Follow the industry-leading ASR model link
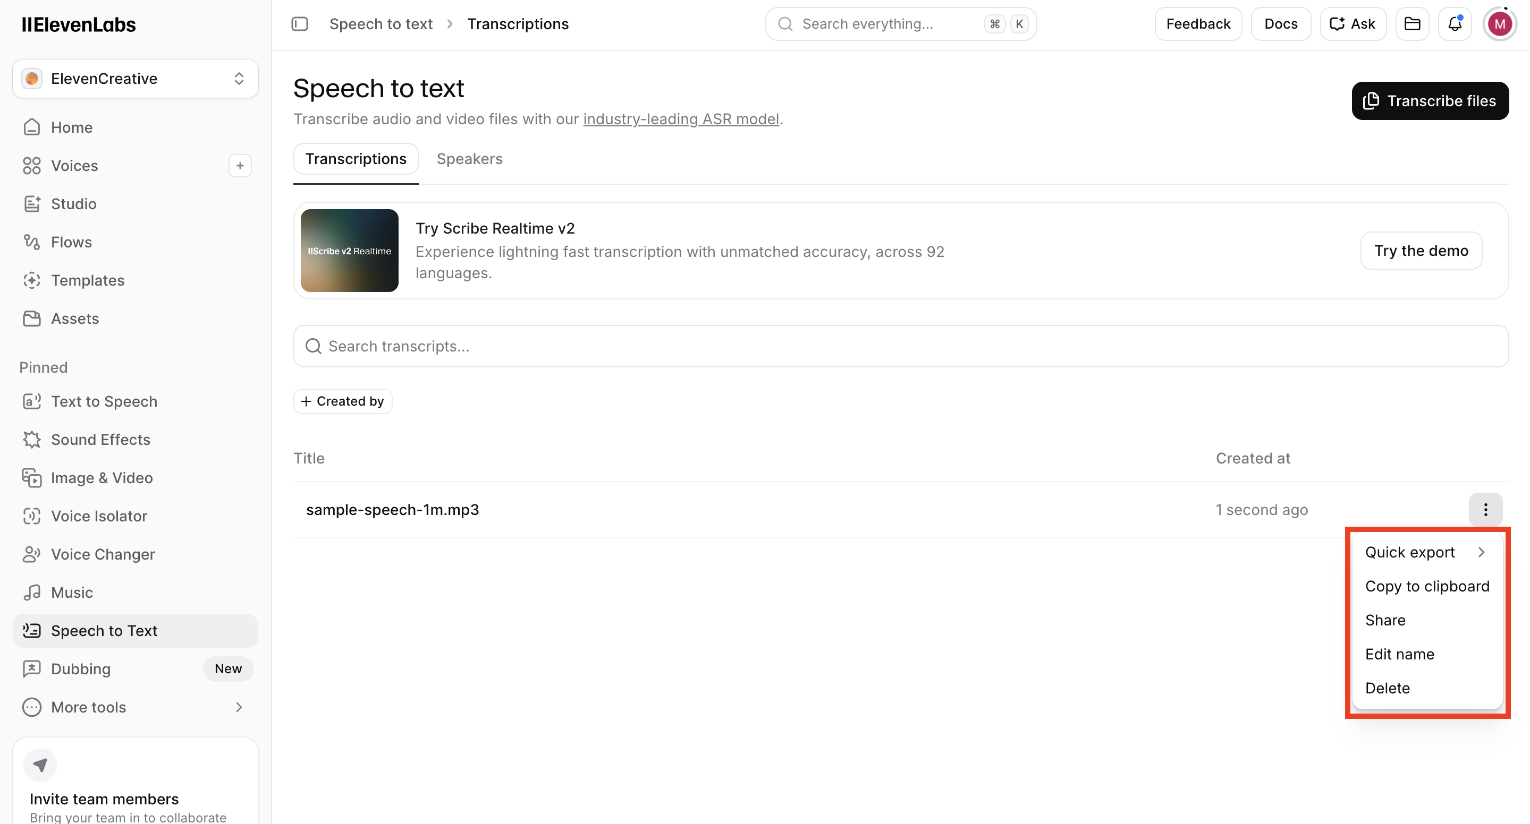 click(x=681, y=119)
